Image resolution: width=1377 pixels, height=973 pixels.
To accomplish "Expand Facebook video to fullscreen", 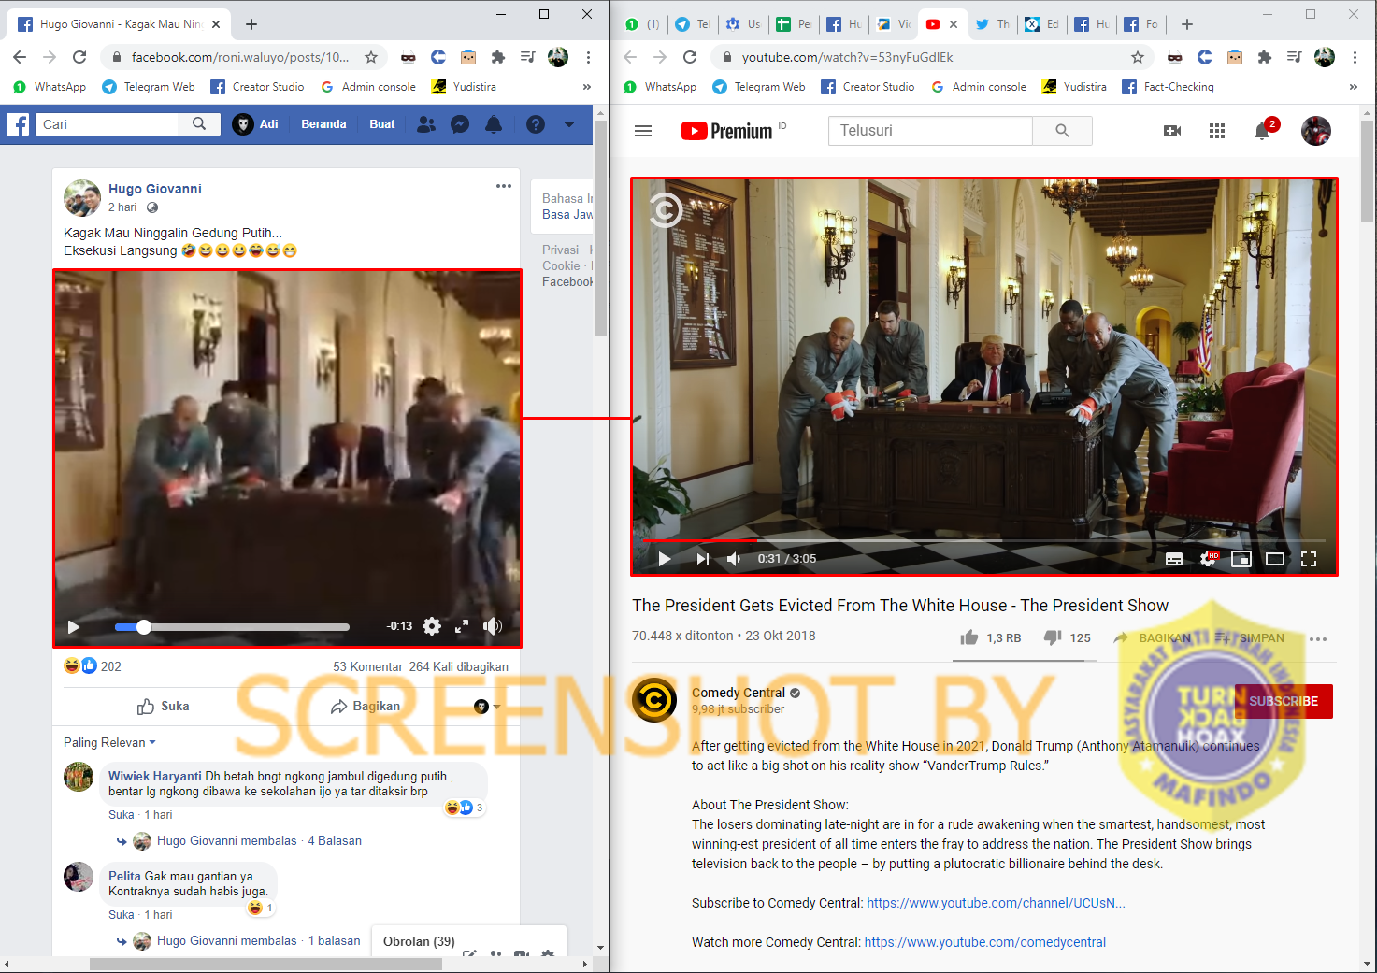I will (462, 626).
